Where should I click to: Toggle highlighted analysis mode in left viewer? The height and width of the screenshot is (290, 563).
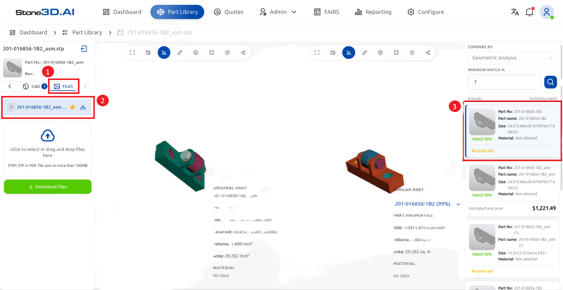pyautogui.click(x=164, y=53)
